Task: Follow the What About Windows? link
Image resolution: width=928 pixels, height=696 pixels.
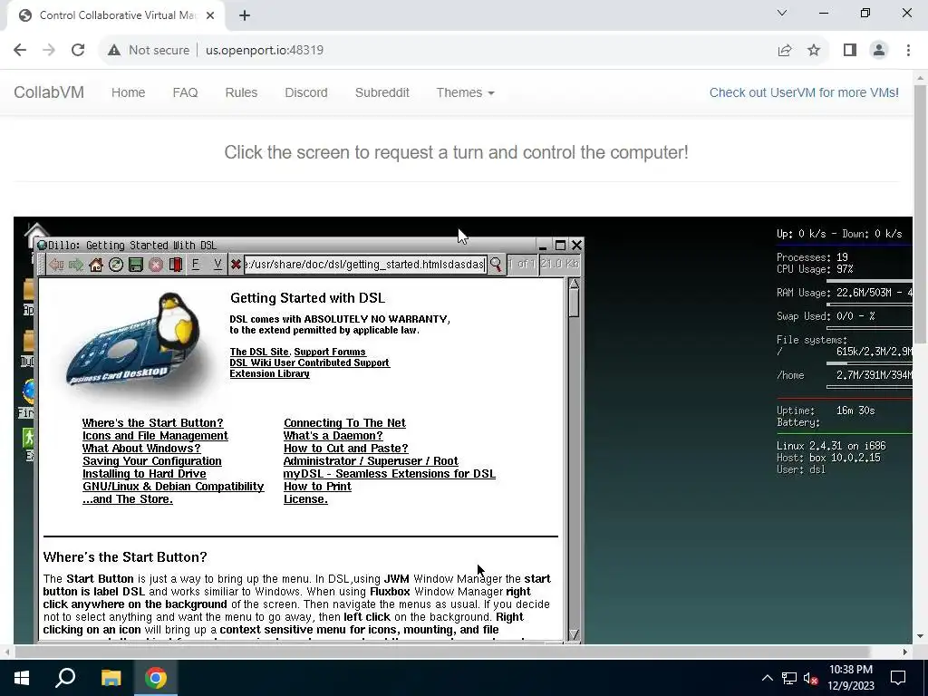Action: (x=141, y=449)
